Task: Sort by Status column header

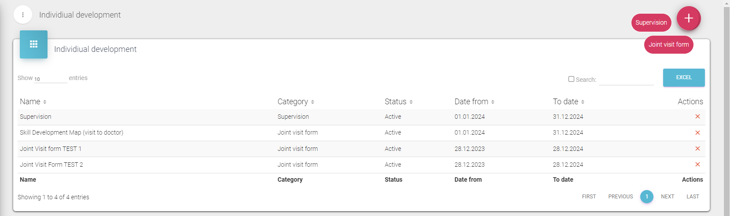Action: [398, 102]
